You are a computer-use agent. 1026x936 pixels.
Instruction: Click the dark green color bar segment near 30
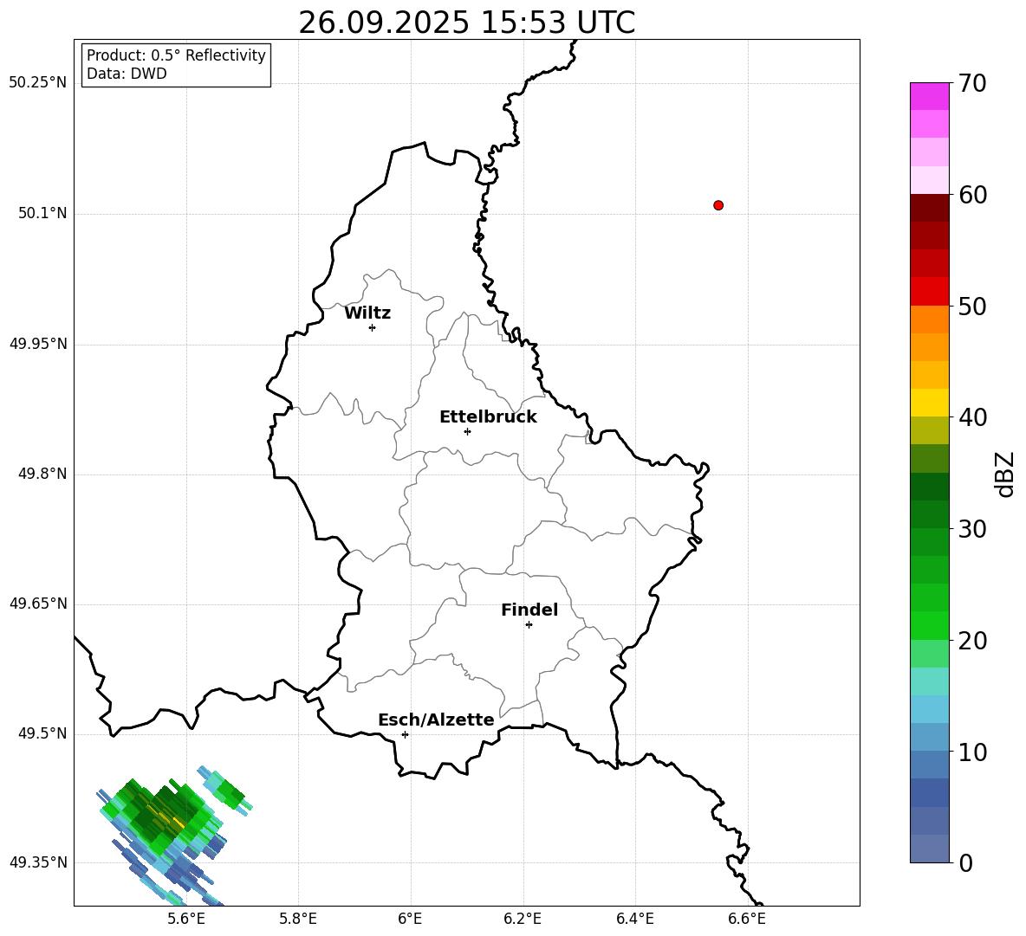click(929, 514)
